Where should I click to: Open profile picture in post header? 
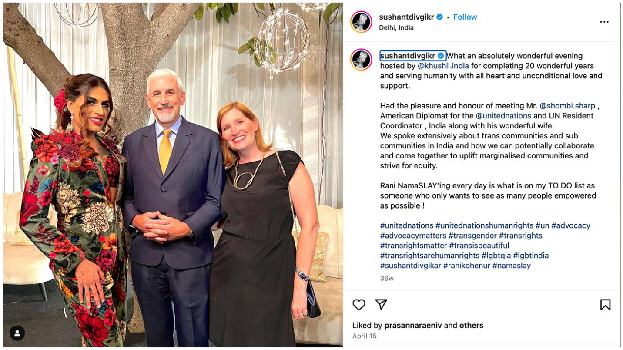pos(361,22)
